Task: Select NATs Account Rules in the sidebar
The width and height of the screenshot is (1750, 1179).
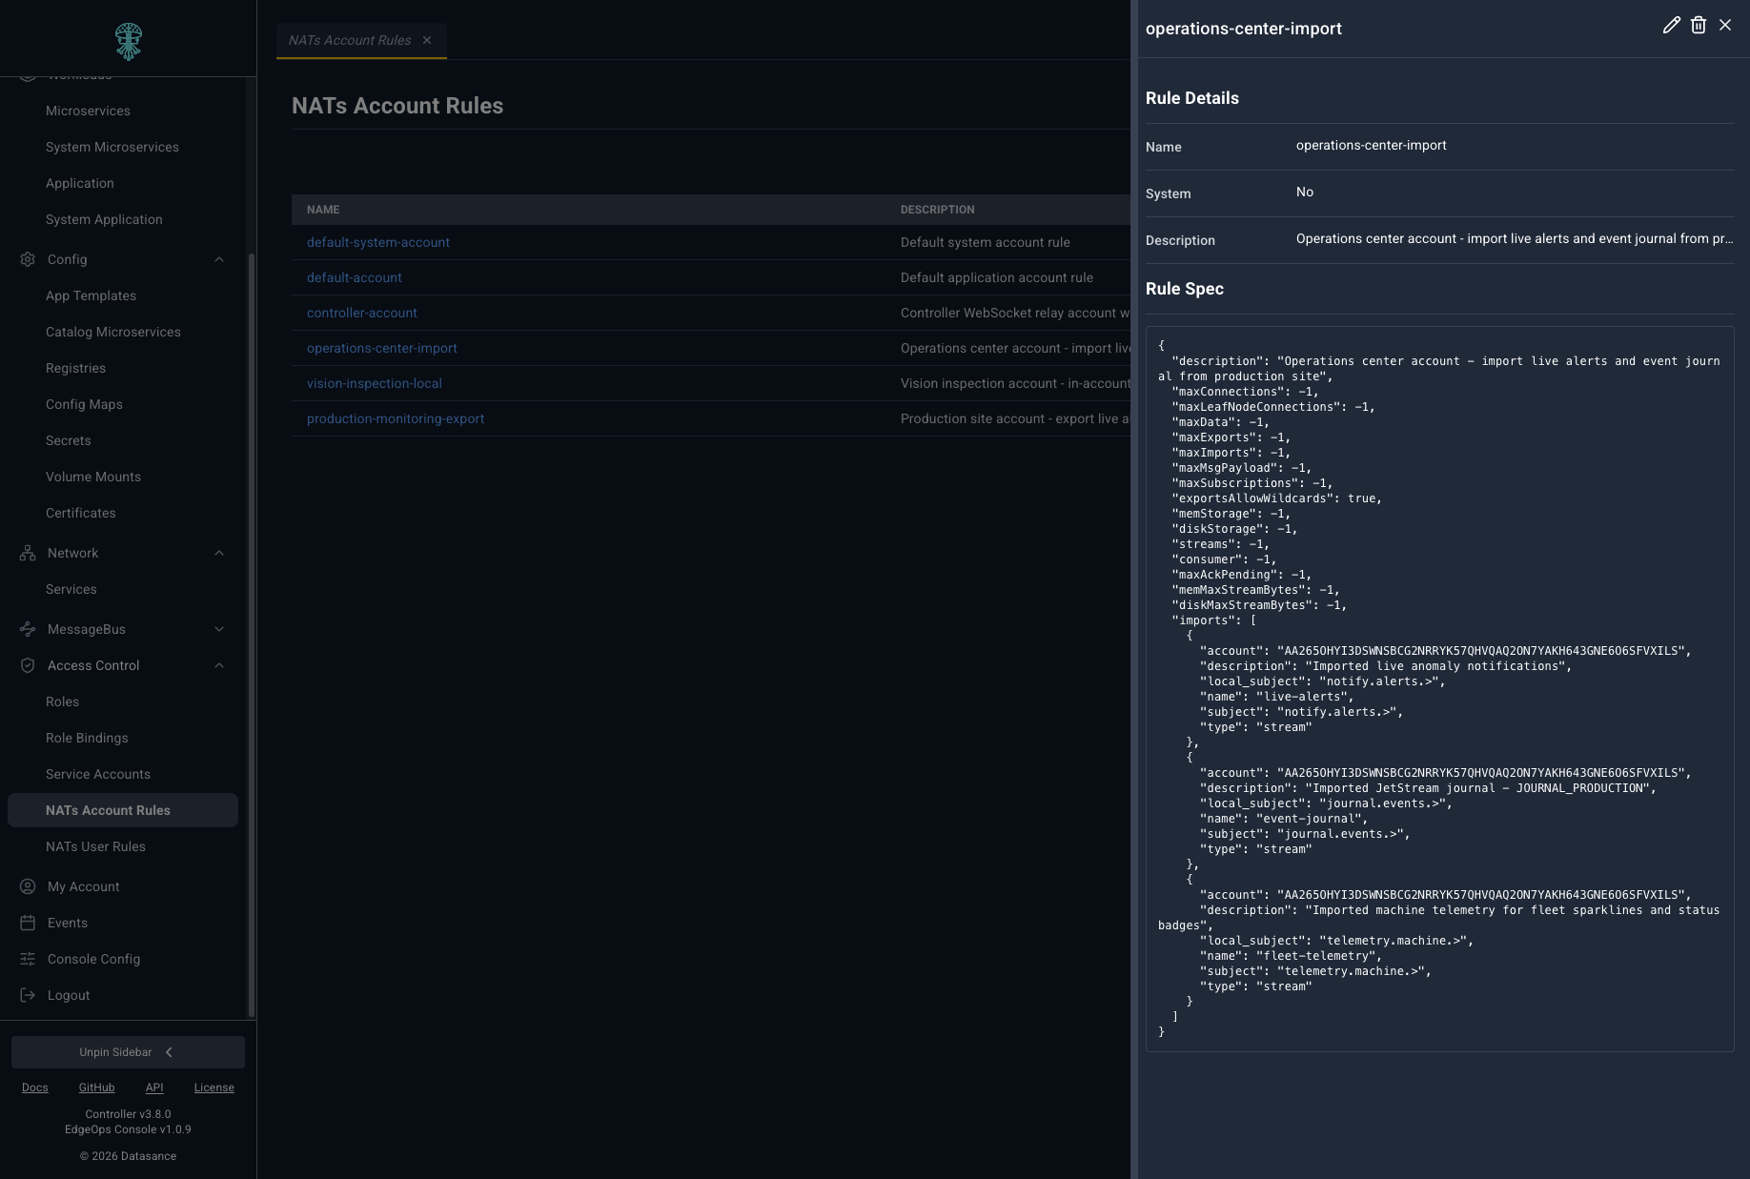Action: pos(123,810)
